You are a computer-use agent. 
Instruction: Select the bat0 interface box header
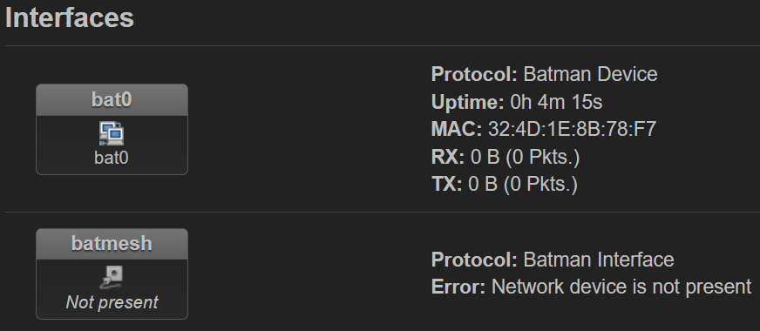(112, 100)
